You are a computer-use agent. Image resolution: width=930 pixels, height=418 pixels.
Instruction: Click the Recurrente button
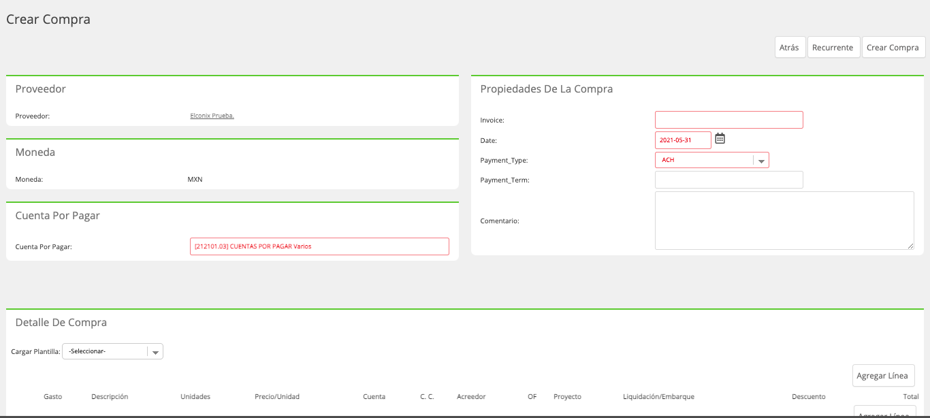tap(833, 48)
